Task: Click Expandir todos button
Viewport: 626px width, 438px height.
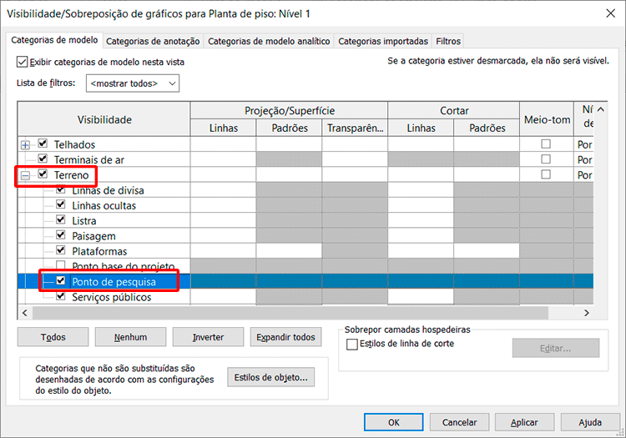Action: [x=285, y=337]
